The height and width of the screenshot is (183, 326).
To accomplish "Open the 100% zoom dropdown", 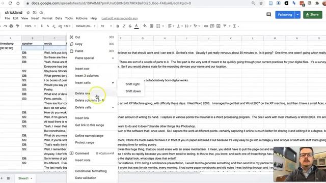I will (31, 26).
